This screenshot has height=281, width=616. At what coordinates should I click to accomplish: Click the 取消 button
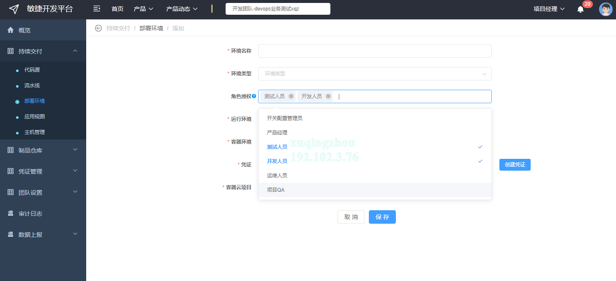click(351, 217)
